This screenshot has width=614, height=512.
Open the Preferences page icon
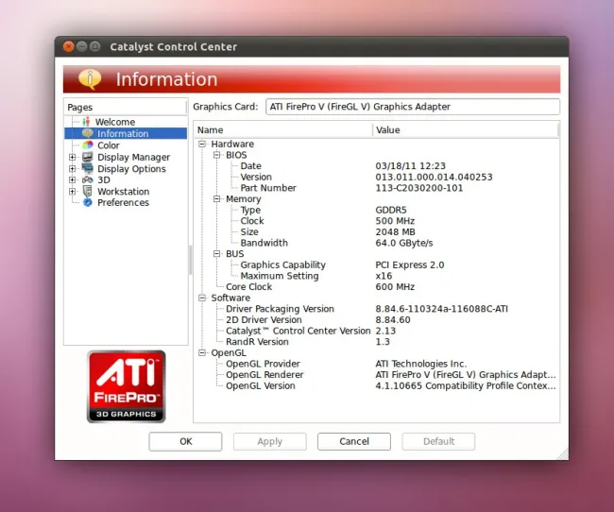coord(88,202)
